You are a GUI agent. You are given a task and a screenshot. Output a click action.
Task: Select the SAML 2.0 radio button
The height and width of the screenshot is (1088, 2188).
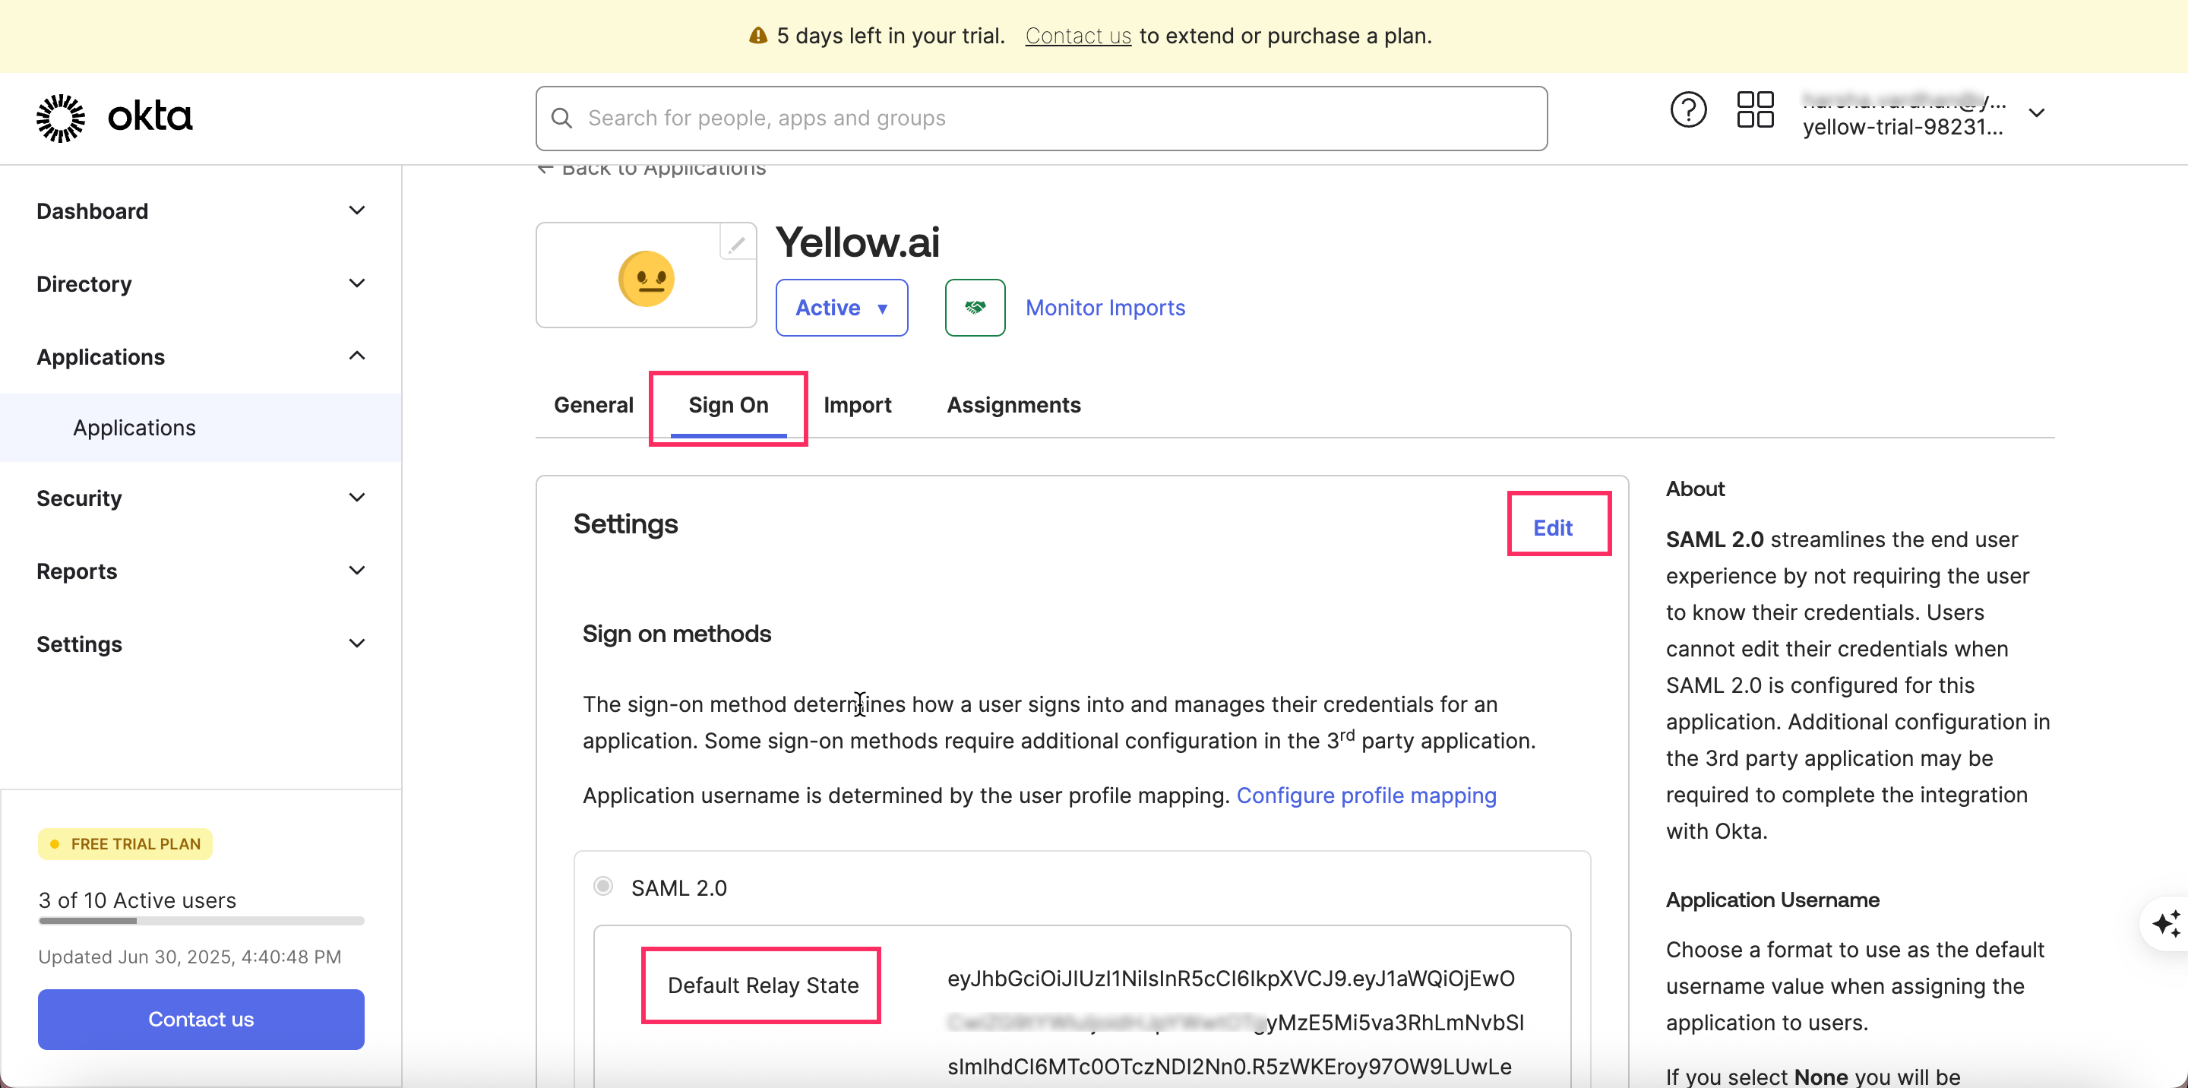click(603, 887)
